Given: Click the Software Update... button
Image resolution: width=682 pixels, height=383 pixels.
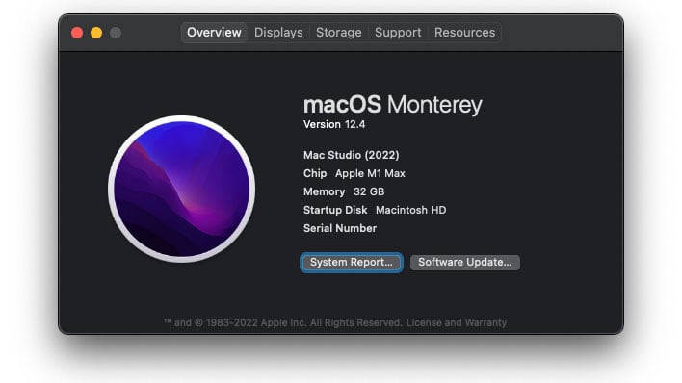Looking at the screenshot, I should pos(465,262).
